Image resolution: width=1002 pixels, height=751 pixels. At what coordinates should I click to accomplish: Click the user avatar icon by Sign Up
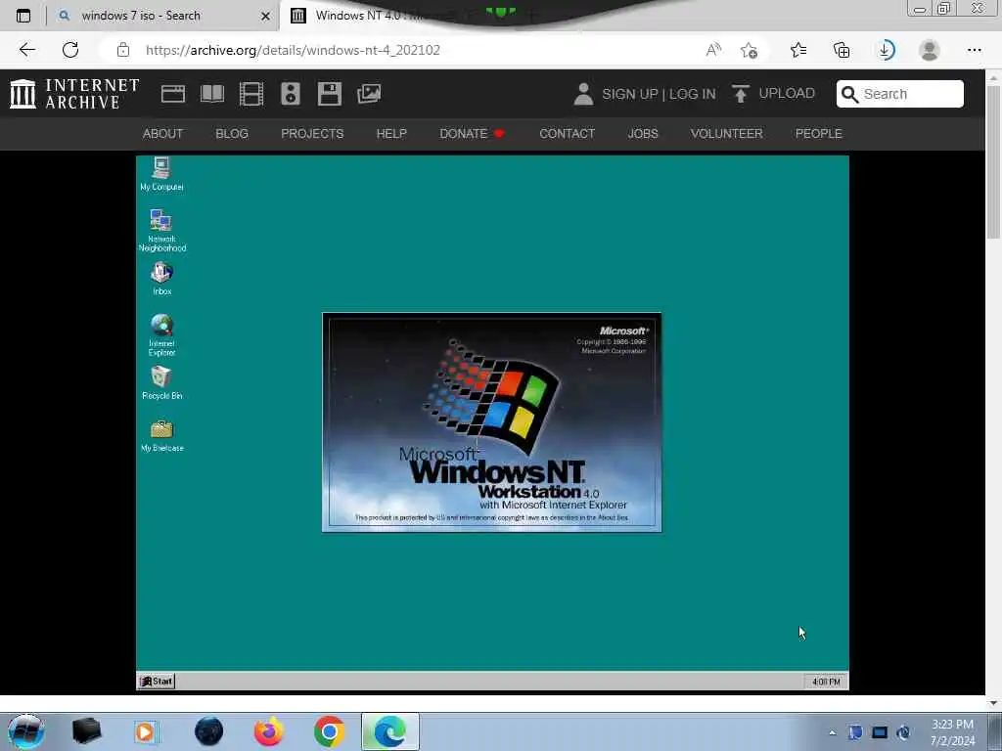tap(583, 94)
